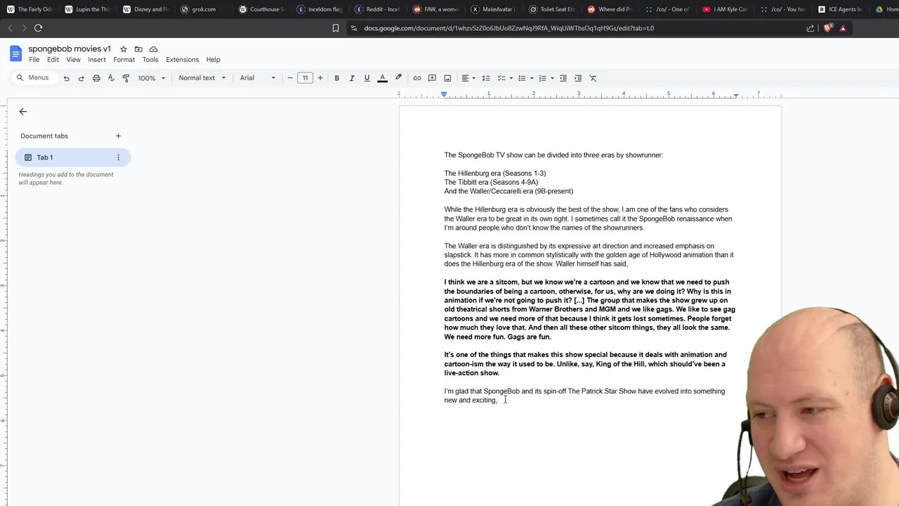Open Tab 1 options three-dot menu

click(118, 157)
